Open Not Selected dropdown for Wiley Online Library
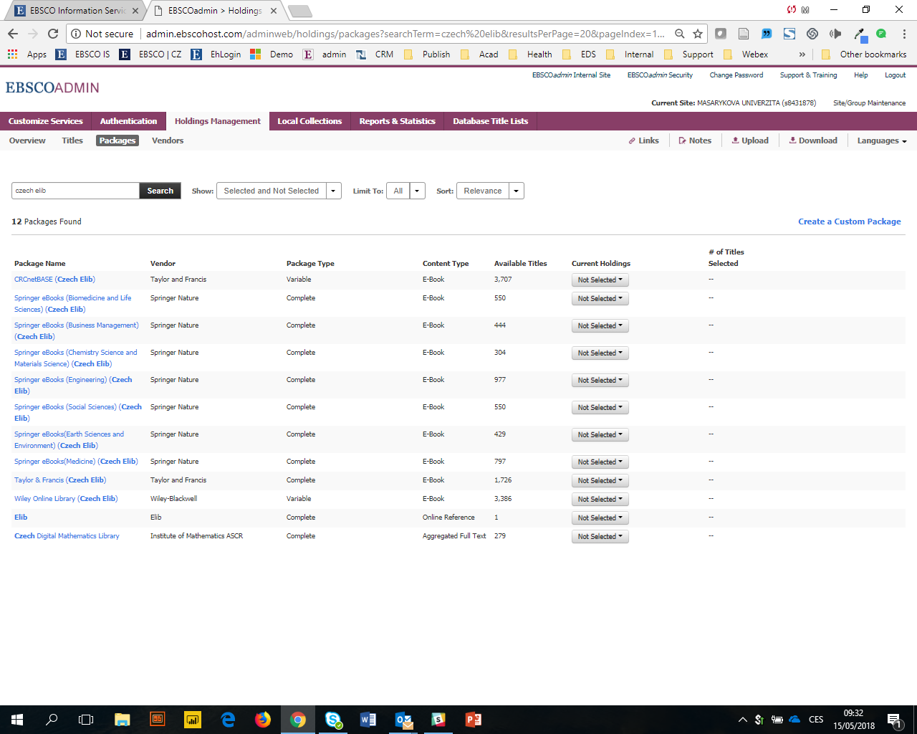Screen dimensions: 917x734 (x=600, y=499)
